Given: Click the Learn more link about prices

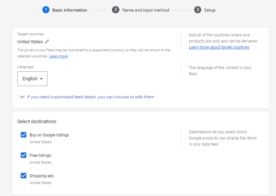Looking at the screenshot, I should [x=58, y=56].
